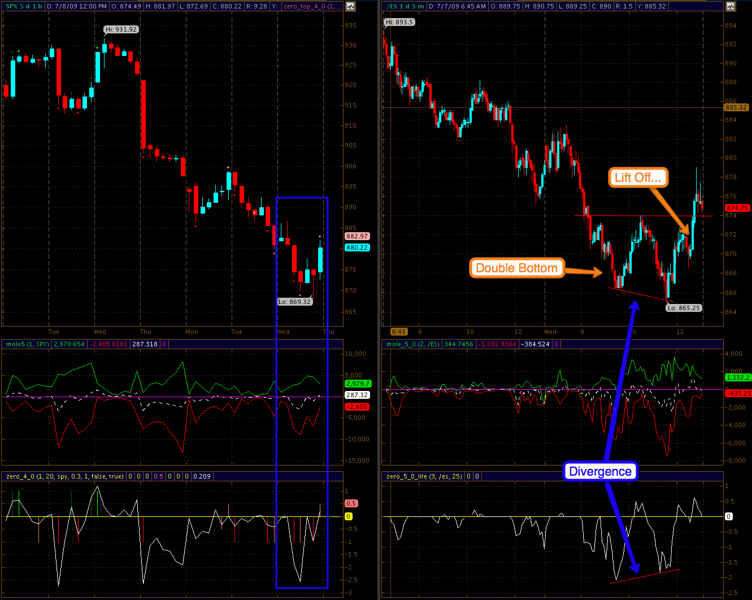Click the Hi: 931.92 price bubble
The height and width of the screenshot is (600, 752).
point(121,29)
